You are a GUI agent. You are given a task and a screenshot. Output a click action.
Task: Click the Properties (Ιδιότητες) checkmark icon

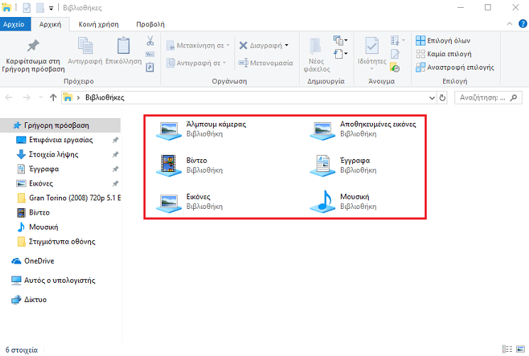tap(372, 45)
